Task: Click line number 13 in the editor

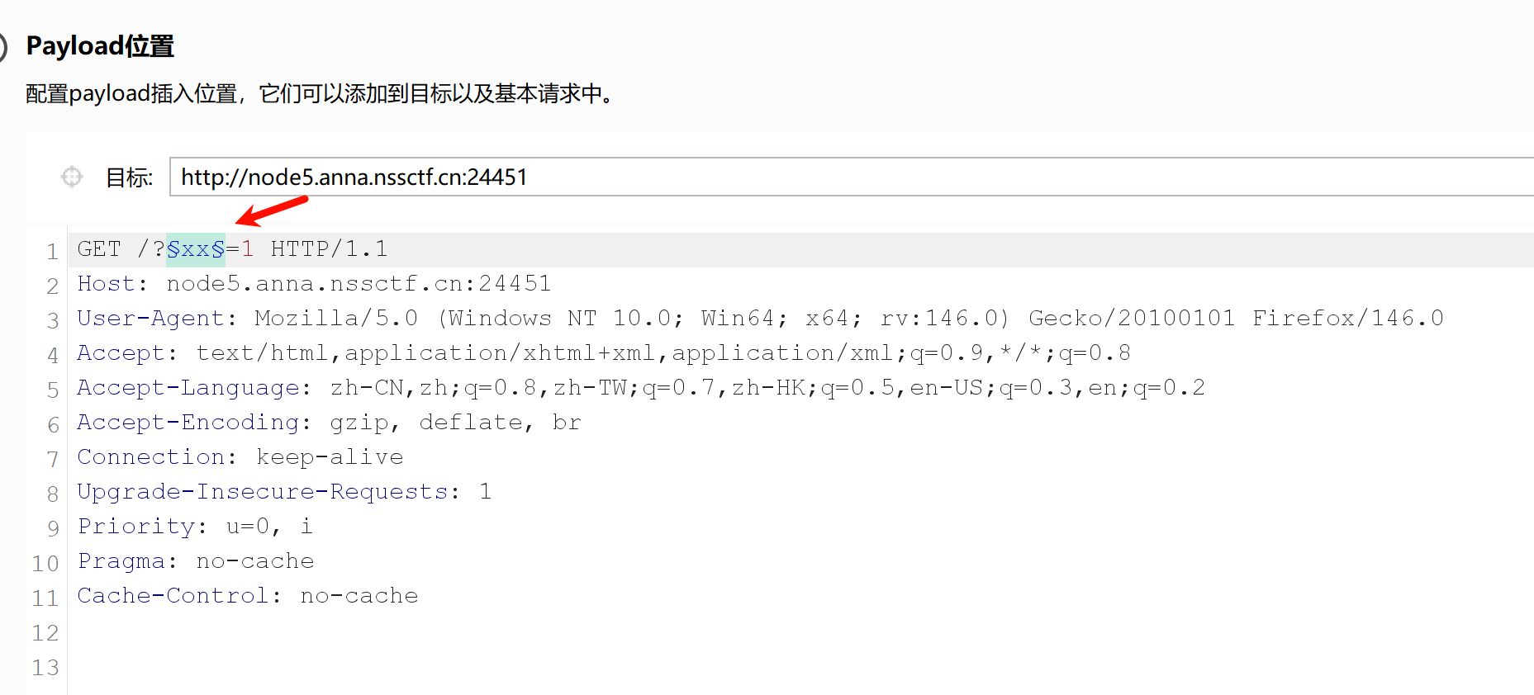Action: pyautogui.click(x=46, y=667)
